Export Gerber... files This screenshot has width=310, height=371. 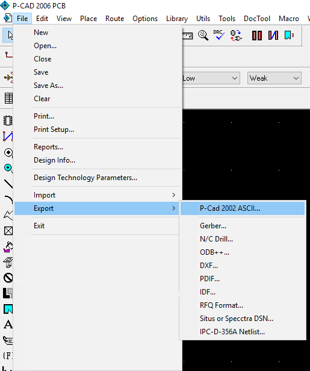pos(243,226)
